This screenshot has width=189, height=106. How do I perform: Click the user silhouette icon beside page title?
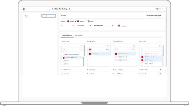pyautogui.click(x=50, y=9)
